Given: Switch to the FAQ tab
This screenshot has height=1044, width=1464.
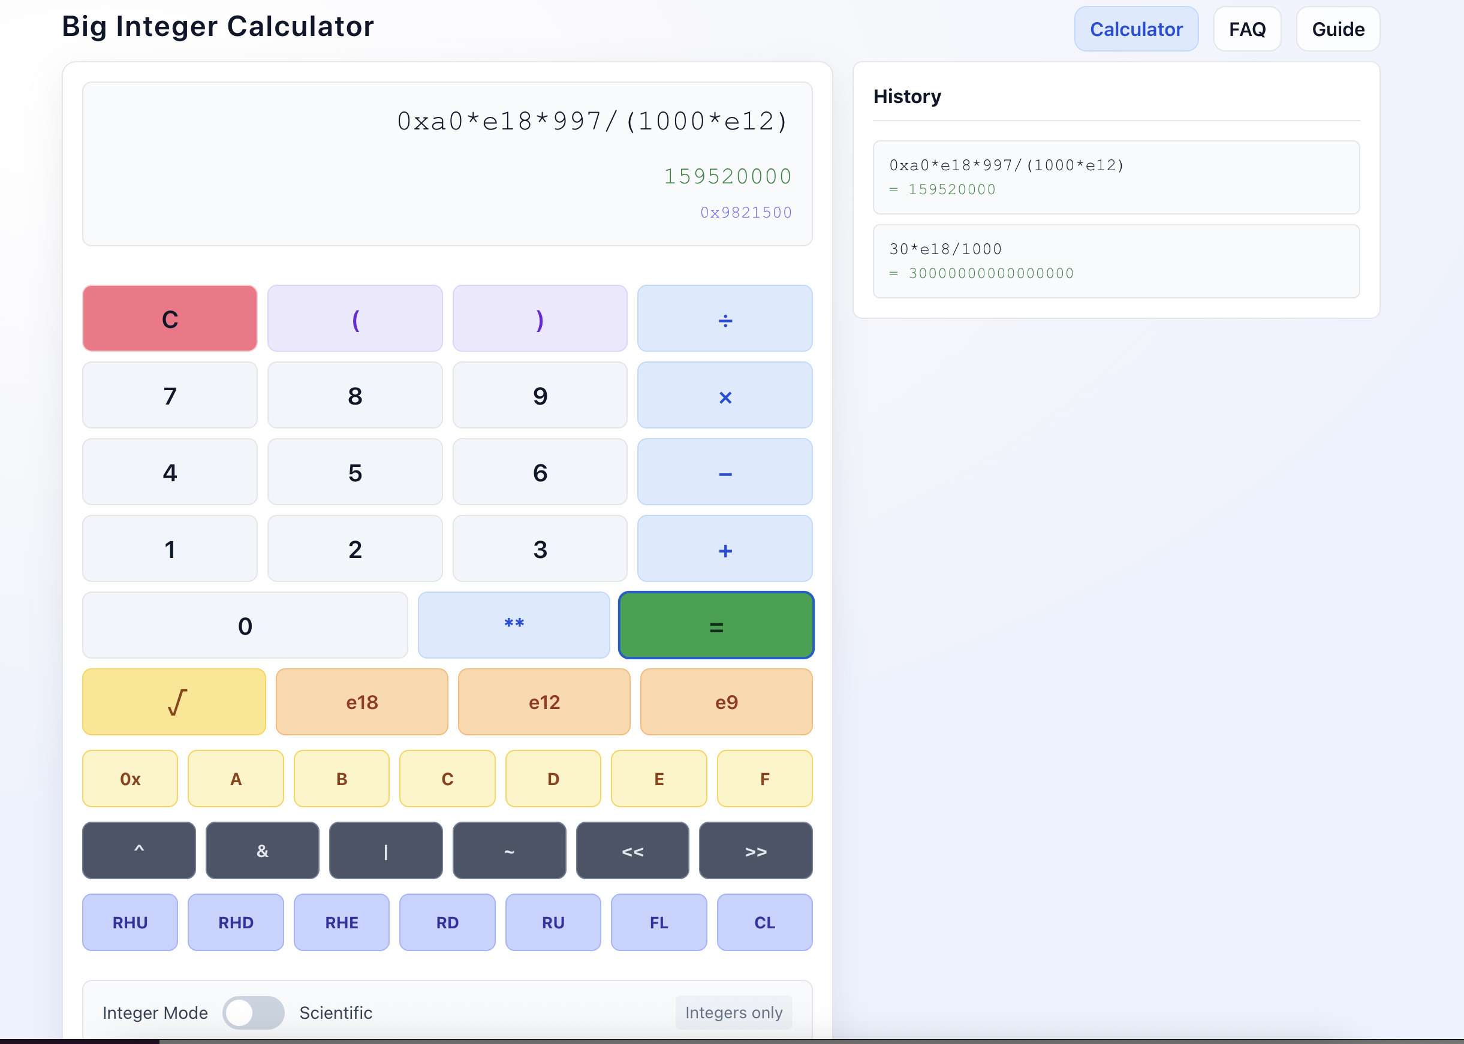Looking at the screenshot, I should point(1247,29).
